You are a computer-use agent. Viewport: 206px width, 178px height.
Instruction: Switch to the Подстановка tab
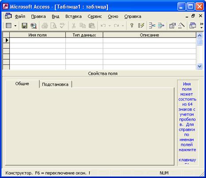pyautogui.click(x=55, y=84)
